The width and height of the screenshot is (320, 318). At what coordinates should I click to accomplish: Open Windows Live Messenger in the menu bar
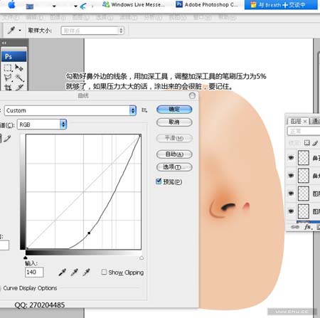[134, 4]
